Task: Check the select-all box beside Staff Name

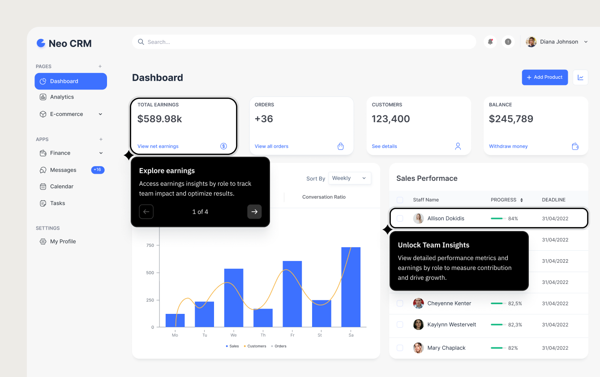Action: [400, 200]
